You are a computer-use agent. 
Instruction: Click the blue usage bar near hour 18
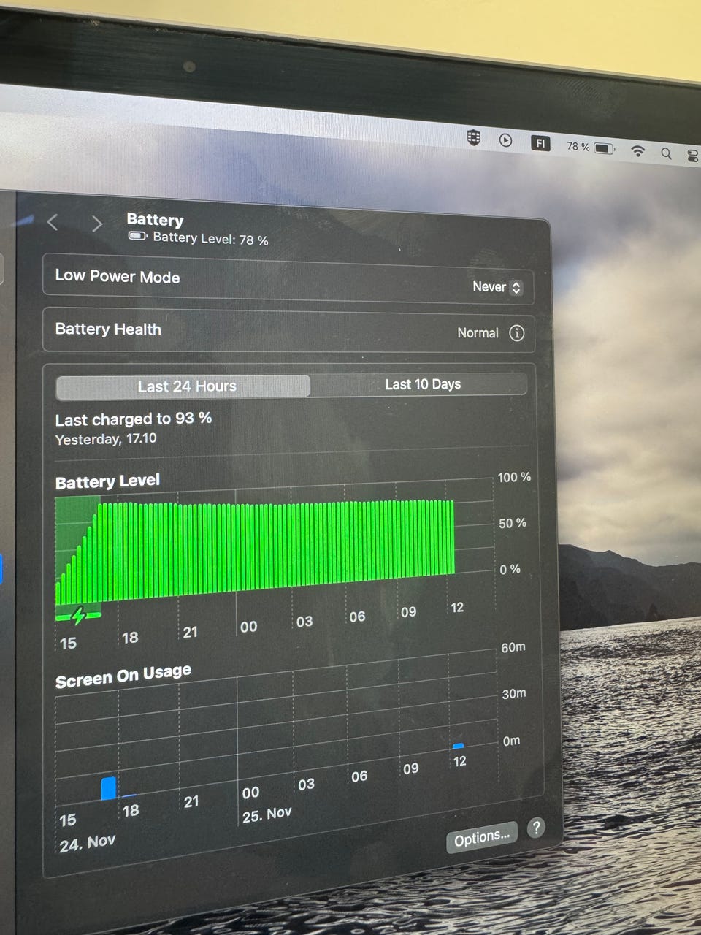(109, 788)
